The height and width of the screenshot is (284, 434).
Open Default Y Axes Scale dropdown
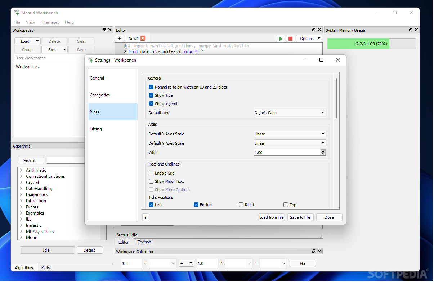pyautogui.click(x=290, y=143)
